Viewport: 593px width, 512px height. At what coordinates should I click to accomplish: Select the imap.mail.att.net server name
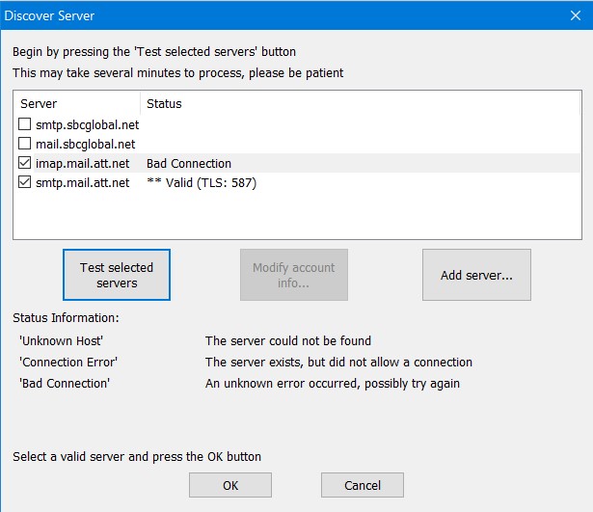[x=83, y=163]
